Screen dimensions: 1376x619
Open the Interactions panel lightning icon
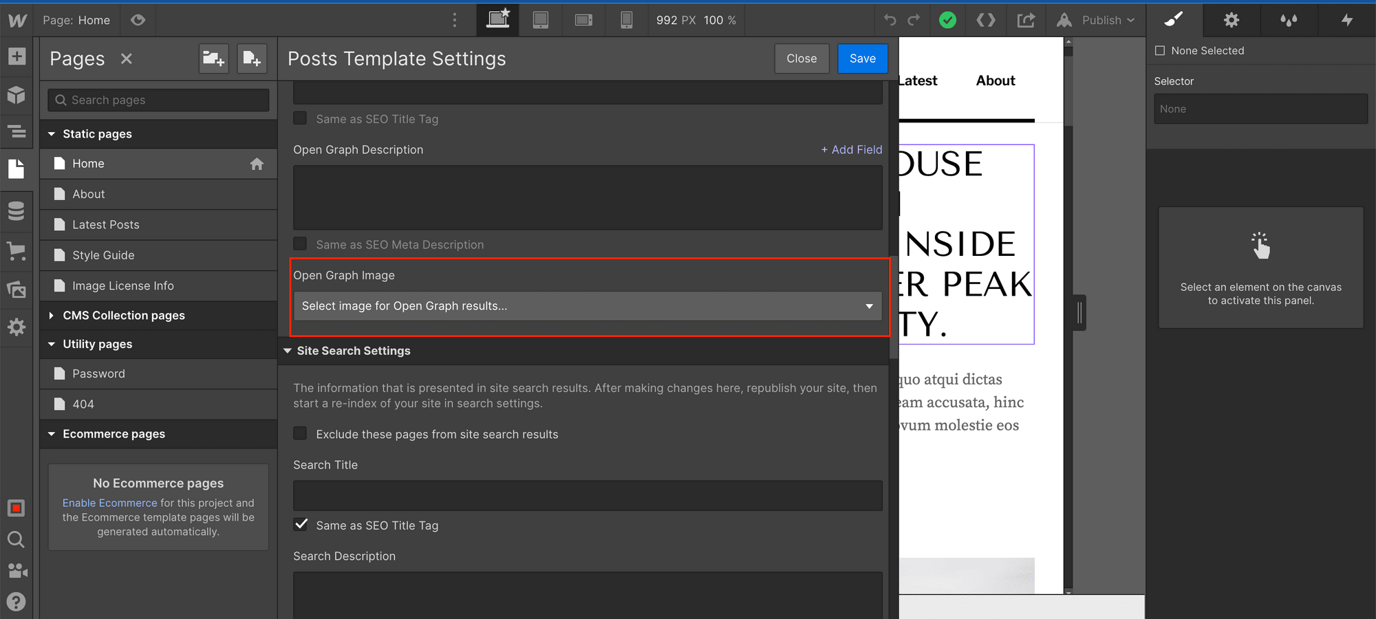(1346, 21)
